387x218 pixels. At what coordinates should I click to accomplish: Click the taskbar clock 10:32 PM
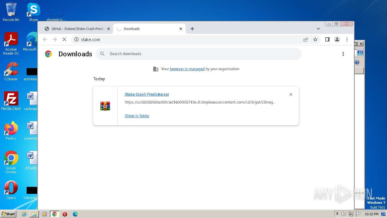[x=372, y=214]
